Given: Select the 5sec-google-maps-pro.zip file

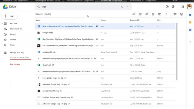Looking at the screenshot, I should 105,78.
